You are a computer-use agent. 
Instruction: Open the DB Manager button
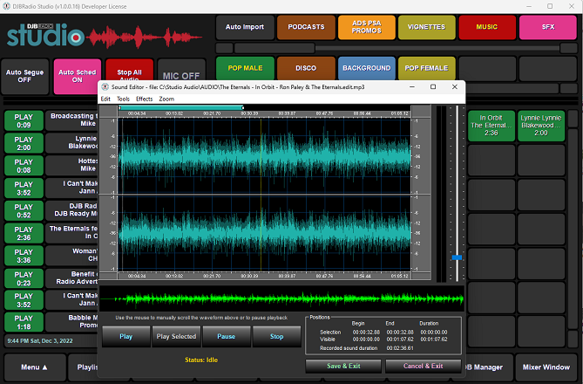pyautogui.click(x=484, y=367)
